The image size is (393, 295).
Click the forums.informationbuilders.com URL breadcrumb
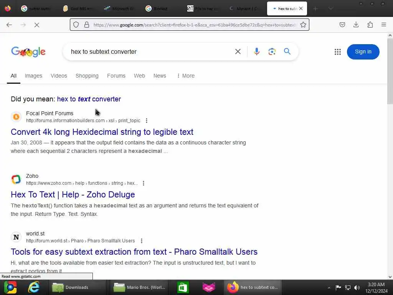(83, 121)
